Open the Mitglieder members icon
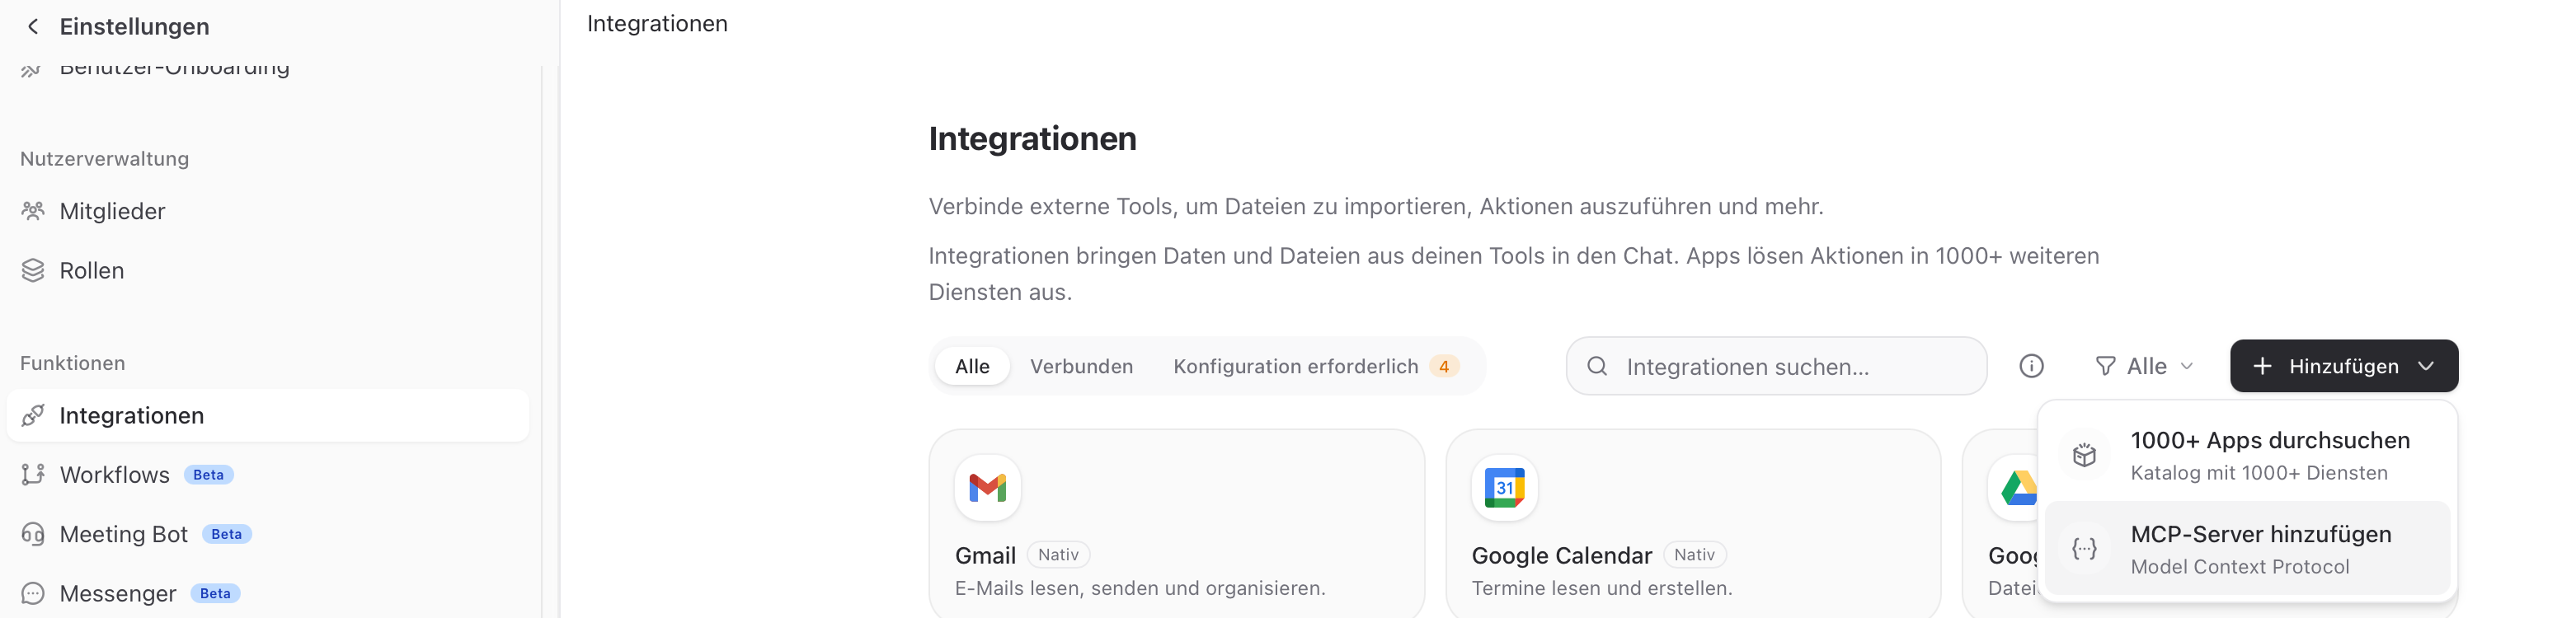2576x618 pixels. [x=33, y=211]
